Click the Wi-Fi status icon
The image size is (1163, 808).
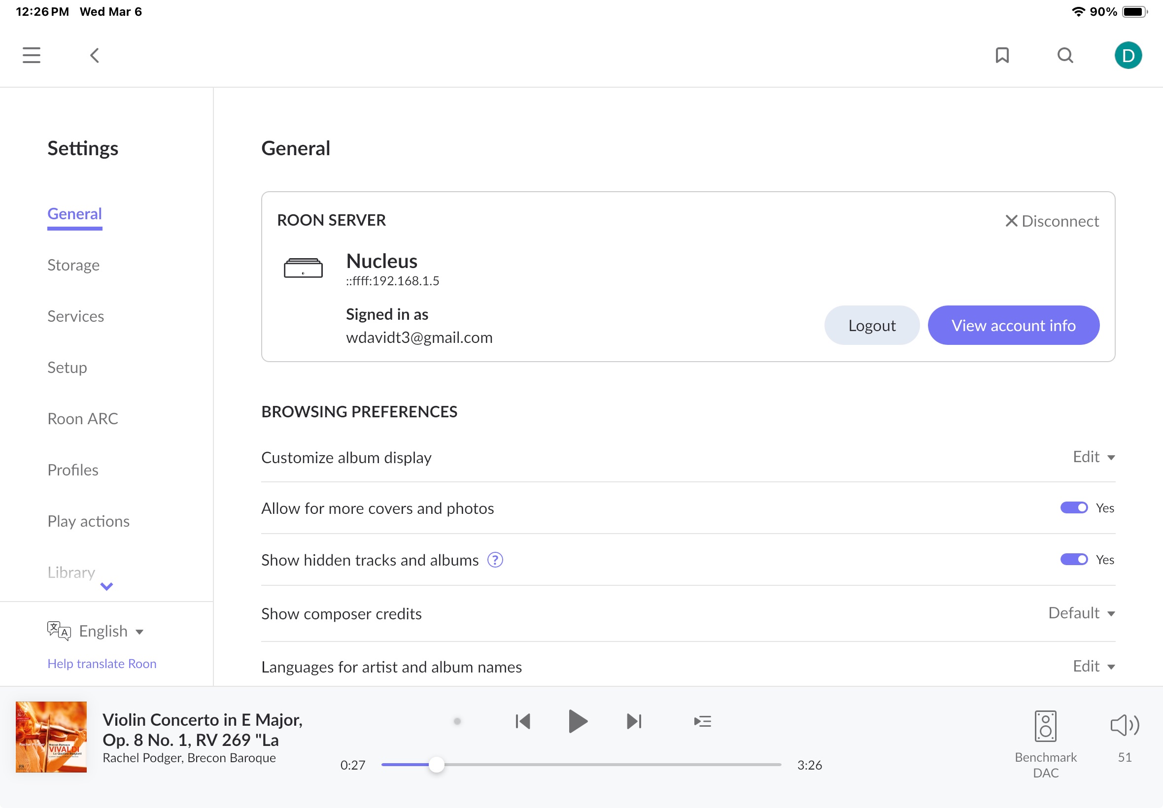coord(1078,12)
